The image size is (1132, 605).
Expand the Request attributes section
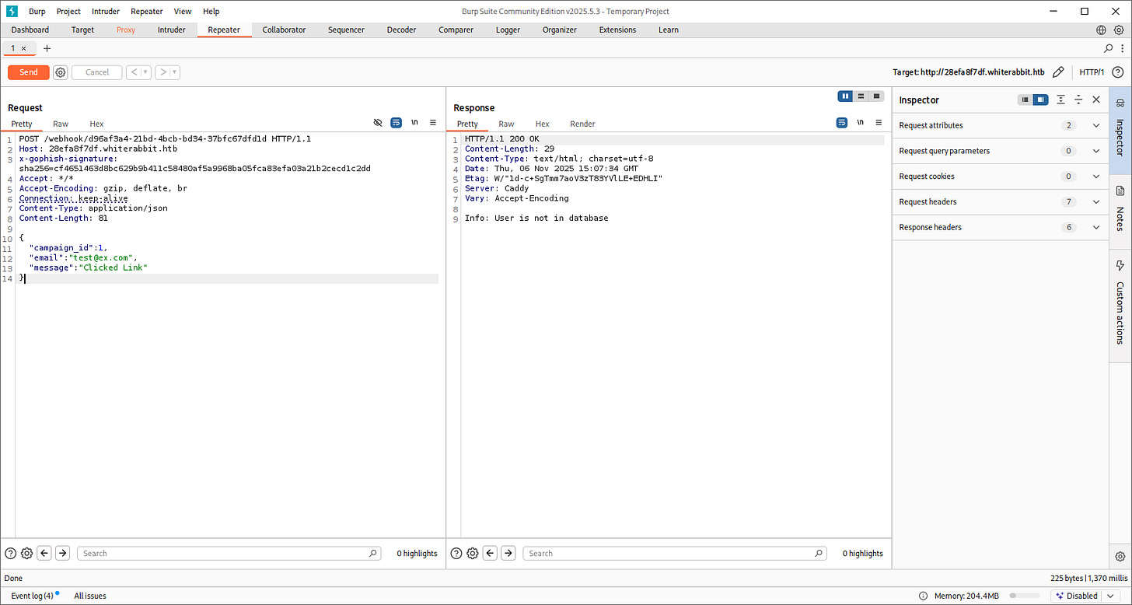[1096, 125]
